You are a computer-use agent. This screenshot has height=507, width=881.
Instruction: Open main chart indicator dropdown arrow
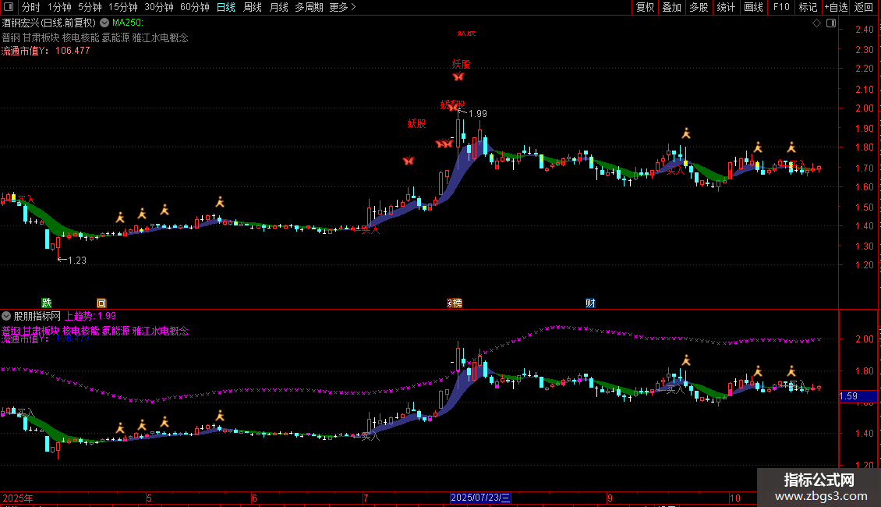[x=104, y=23]
